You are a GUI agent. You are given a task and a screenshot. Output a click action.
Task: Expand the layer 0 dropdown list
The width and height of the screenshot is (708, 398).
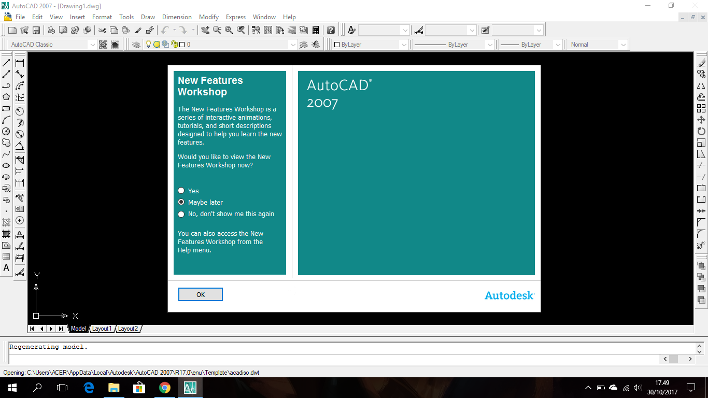293,45
